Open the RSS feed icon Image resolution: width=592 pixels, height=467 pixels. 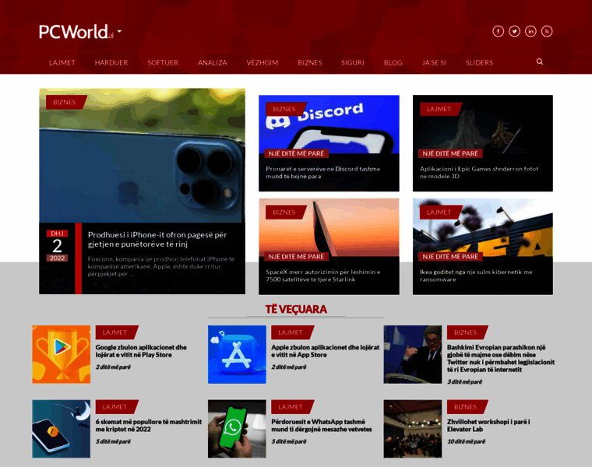[x=547, y=31]
